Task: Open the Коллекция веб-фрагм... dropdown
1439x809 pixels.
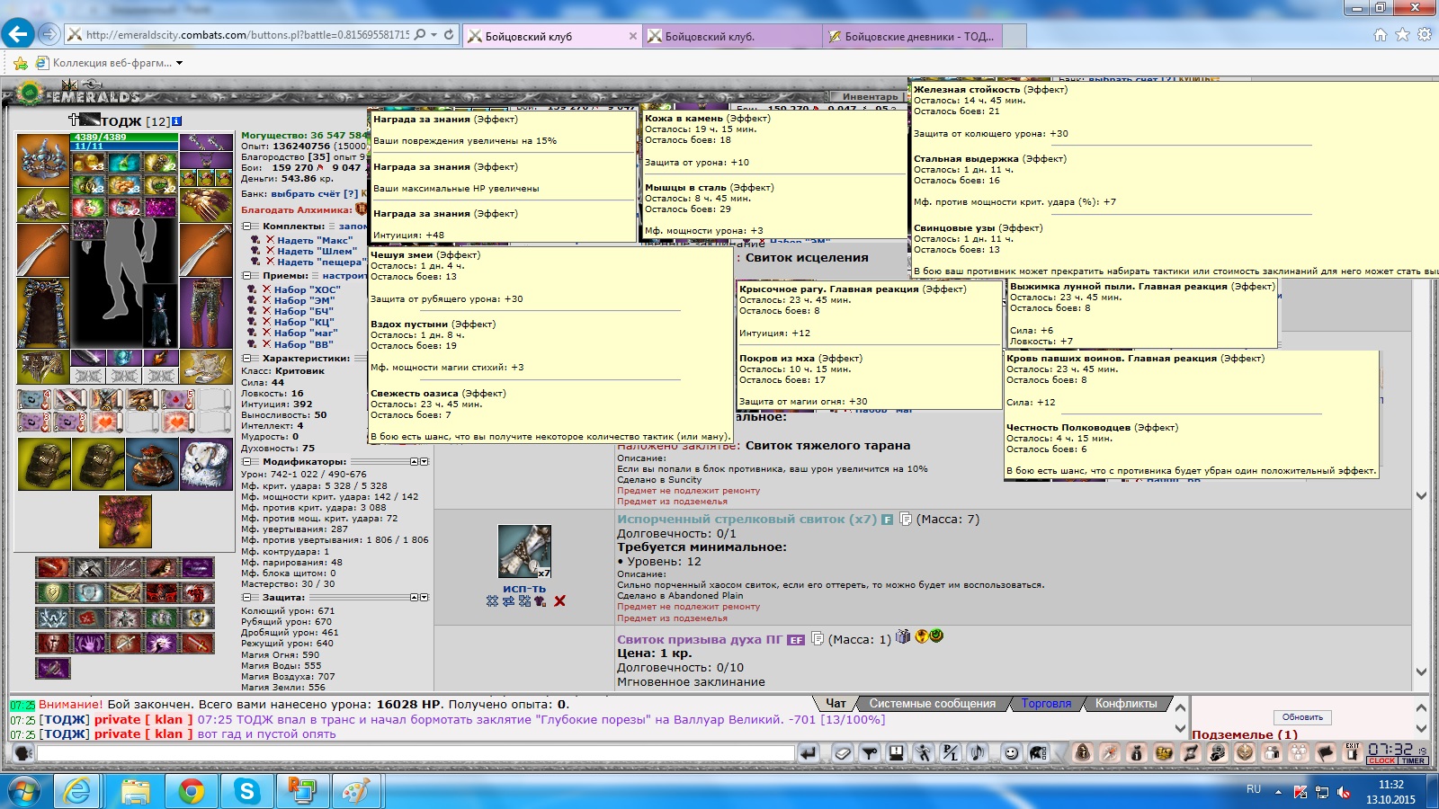Action: click(180, 63)
